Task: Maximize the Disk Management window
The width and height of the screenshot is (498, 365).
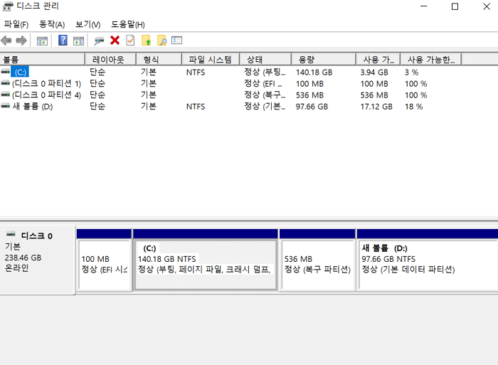Action: click(455, 6)
